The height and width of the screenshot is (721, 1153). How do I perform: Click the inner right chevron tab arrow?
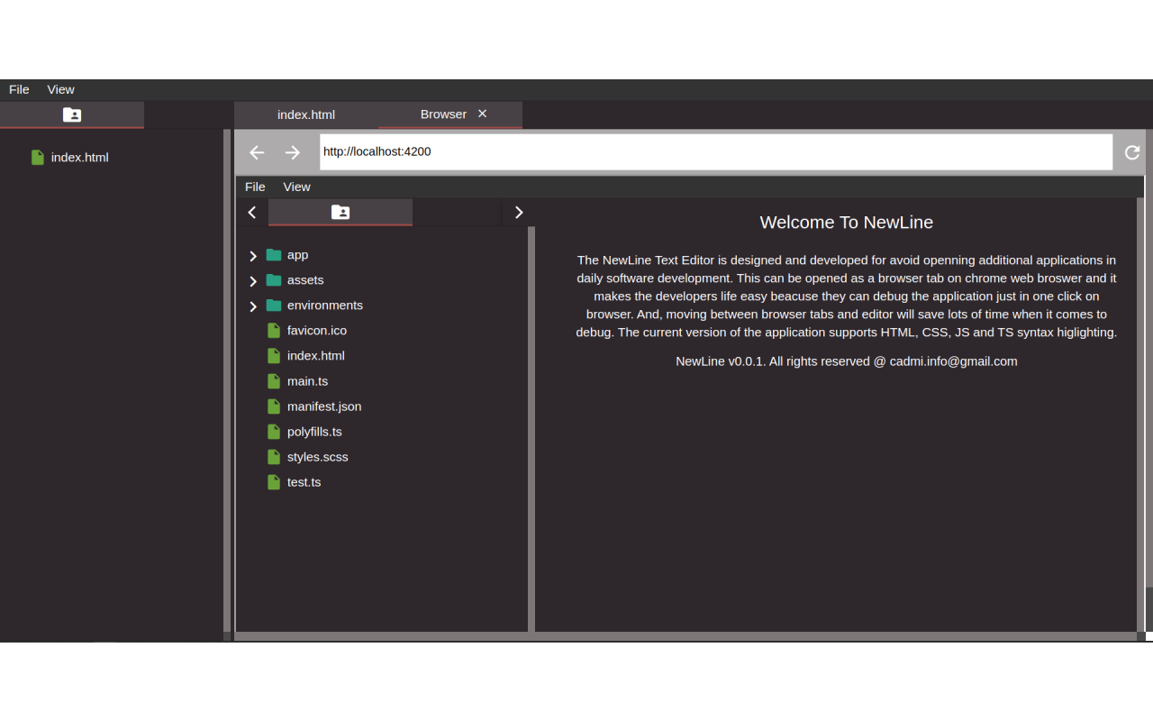click(x=519, y=212)
